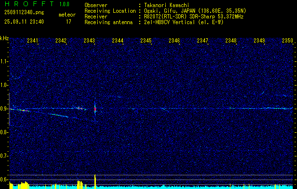Click time marker 2342

pyautogui.click(x=61, y=41)
